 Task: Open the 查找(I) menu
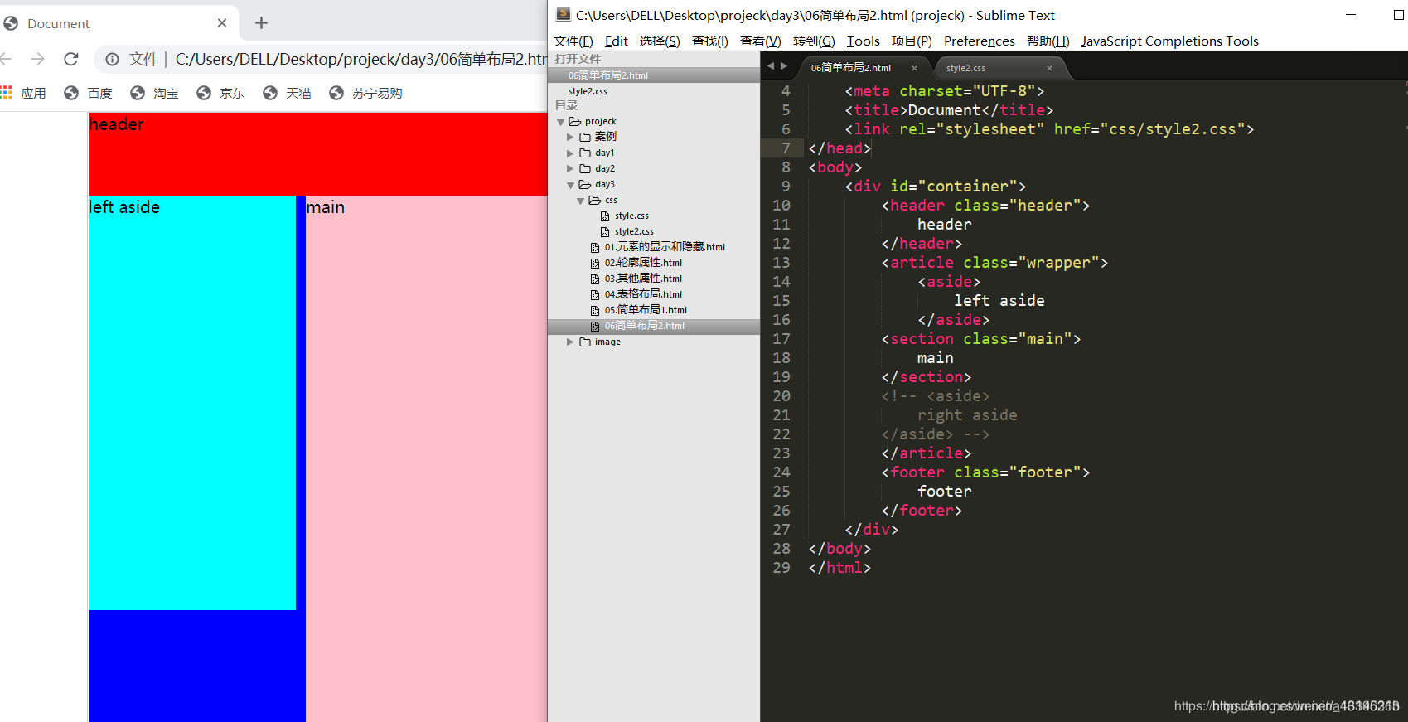tap(710, 41)
